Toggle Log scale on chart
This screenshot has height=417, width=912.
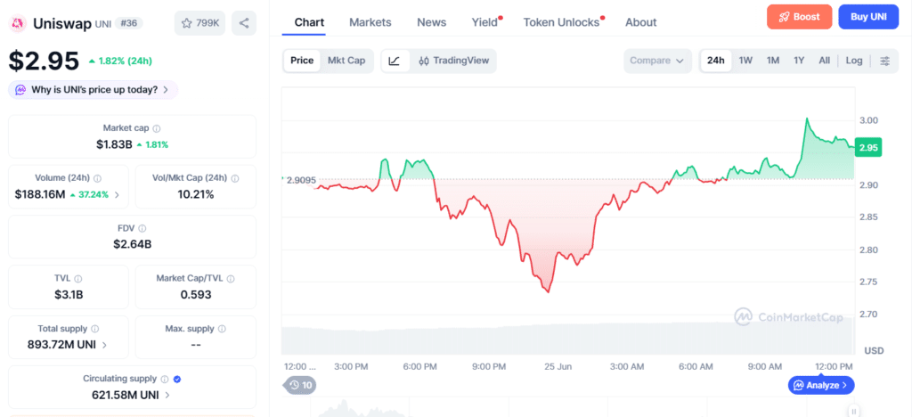click(854, 61)
